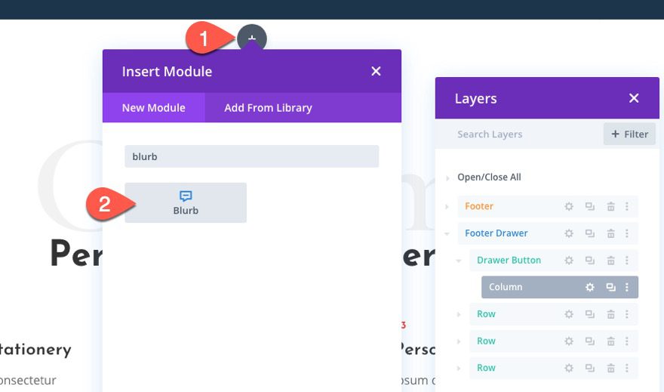Click the dark plus add-module button
This screenshot has width=664, height=392.
click(x=252, y=38)
